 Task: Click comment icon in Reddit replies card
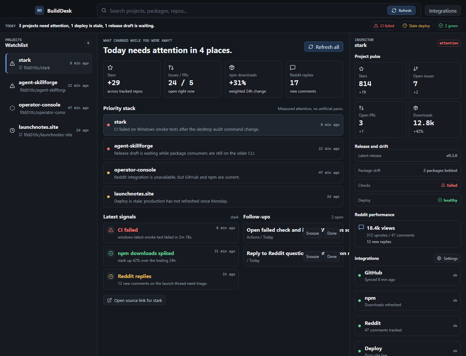click(x=293, y=67)
